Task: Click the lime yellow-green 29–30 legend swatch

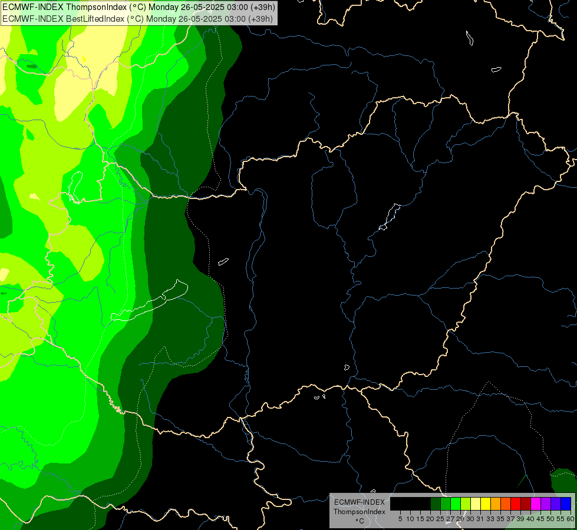Action: (x=466, y=503)
